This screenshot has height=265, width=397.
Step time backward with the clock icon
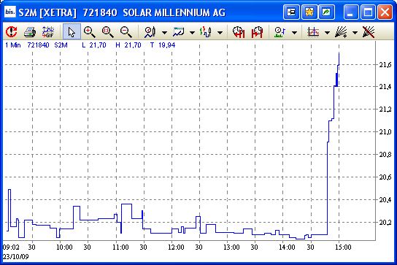239,32
